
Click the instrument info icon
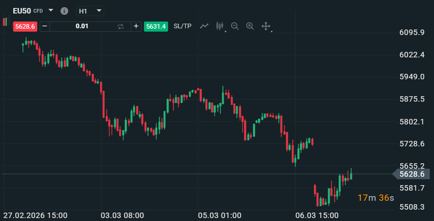(x=64, y=11)
